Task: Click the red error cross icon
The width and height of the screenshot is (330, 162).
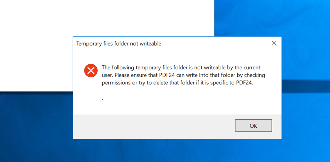Action: (91, 70)
